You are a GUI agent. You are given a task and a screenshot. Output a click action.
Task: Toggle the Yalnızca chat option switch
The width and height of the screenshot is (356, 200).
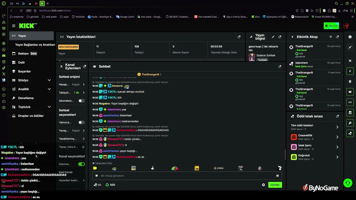pos(81,122)
